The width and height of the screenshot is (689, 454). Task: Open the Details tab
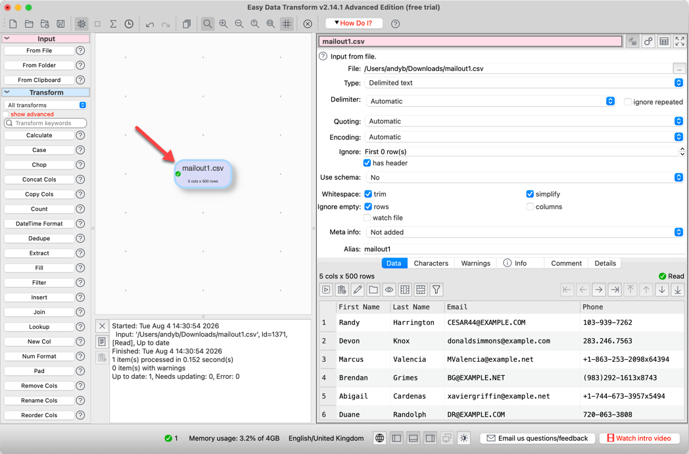[x=605, y=263]
